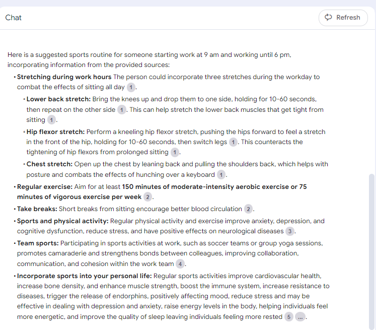The width and height of the screenshot is (376, 330).
Task: Click citation 1 after 'tight from sitting'
Action: pyautogui.click(x=51, y=120)
